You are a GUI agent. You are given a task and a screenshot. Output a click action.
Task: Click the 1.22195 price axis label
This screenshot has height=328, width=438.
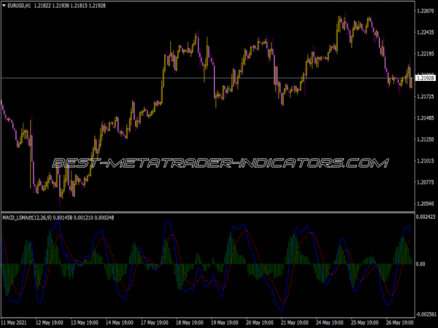(x=426, y=54)
